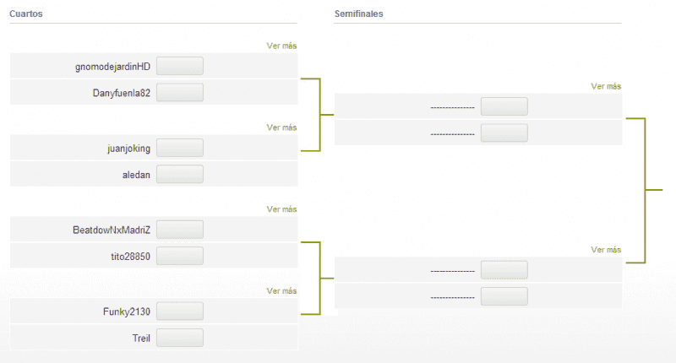Open 'Ver más' for first semifinal match
Image resolution: width=676 pixels, height=363 pixels.
coord(606,86)
